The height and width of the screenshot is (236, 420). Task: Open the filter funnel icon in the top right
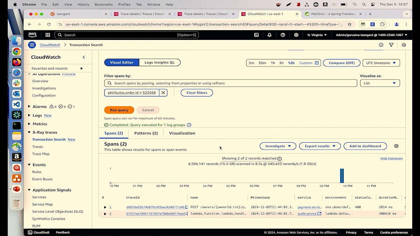tap(391, 45)
